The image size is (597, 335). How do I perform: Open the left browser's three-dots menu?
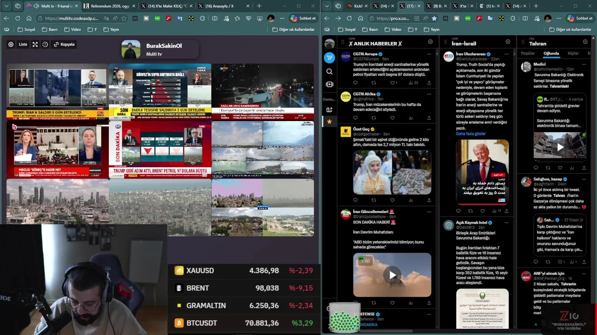pyautogui.click(x=282, y=18)
